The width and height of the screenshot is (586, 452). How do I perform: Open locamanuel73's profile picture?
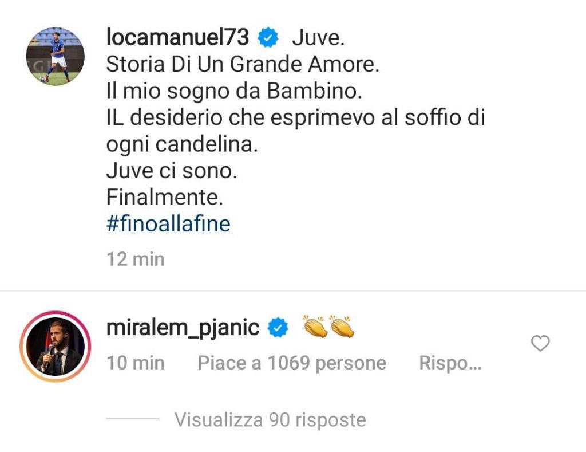(x=54, y=54)
